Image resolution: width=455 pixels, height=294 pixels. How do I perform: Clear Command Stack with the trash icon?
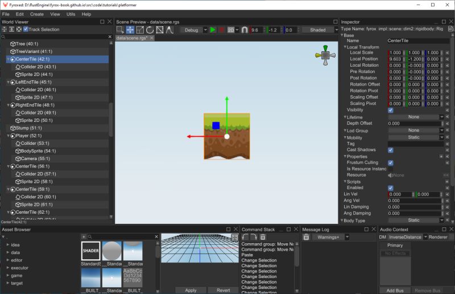point(263,237)
